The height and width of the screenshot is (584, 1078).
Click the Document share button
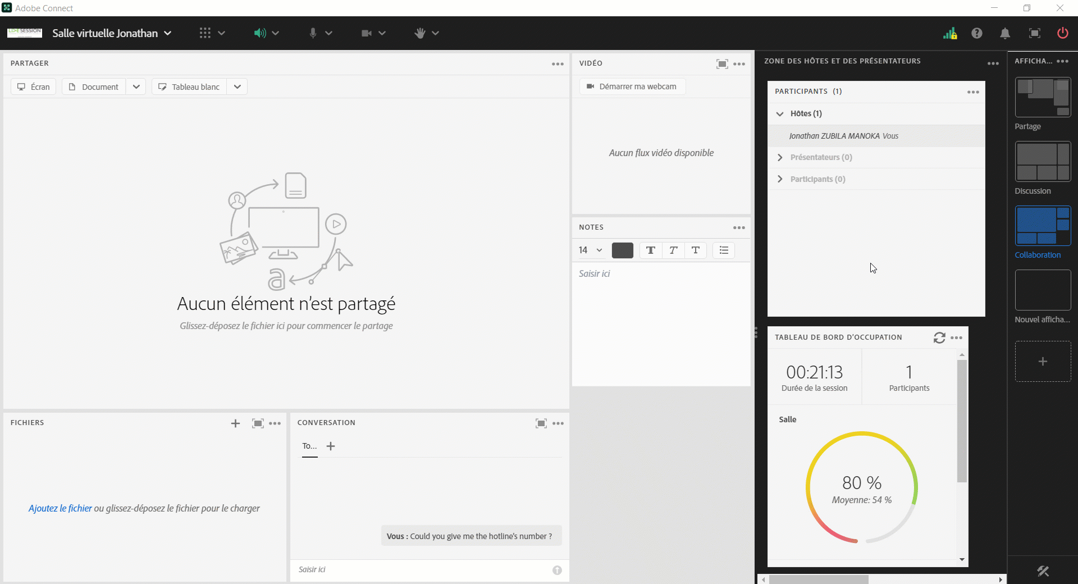point(94,86)
